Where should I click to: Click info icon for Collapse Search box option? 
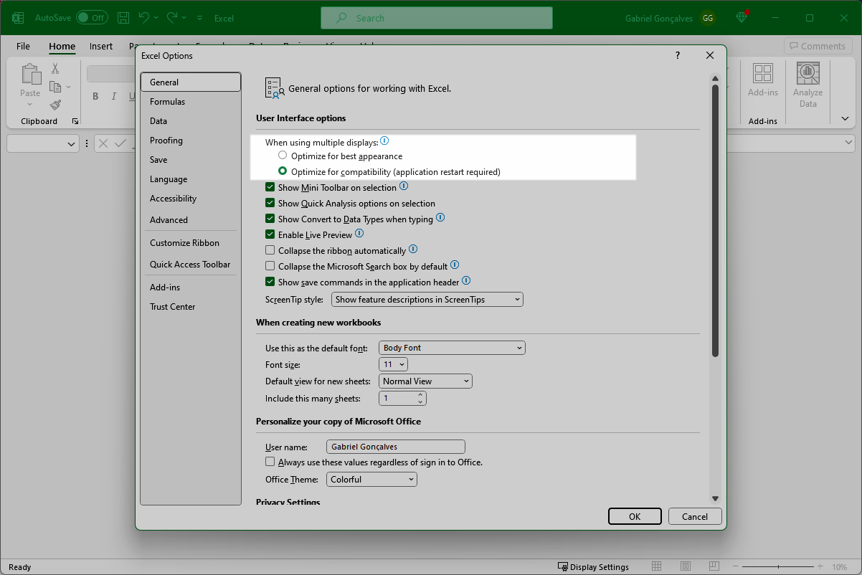point(454,265)
